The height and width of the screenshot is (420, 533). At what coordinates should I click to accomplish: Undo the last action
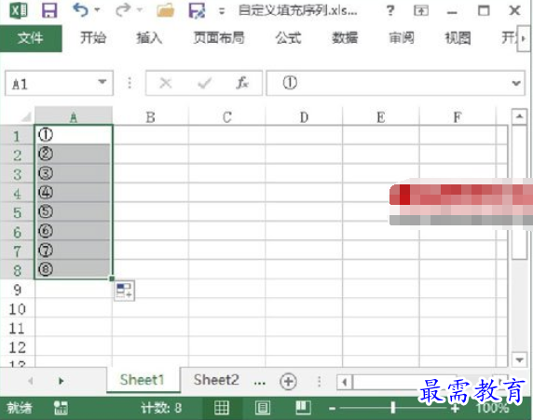pos(80,10)
